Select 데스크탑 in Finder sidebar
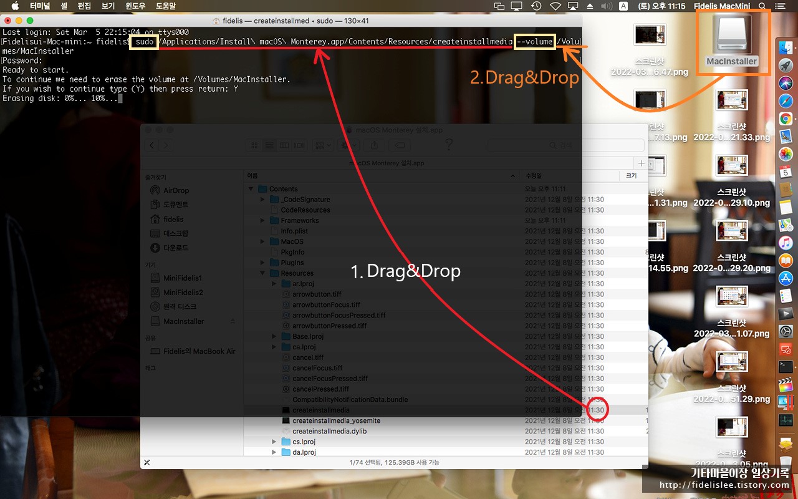Screen dimensions: 798x499 tap(176, 233)
